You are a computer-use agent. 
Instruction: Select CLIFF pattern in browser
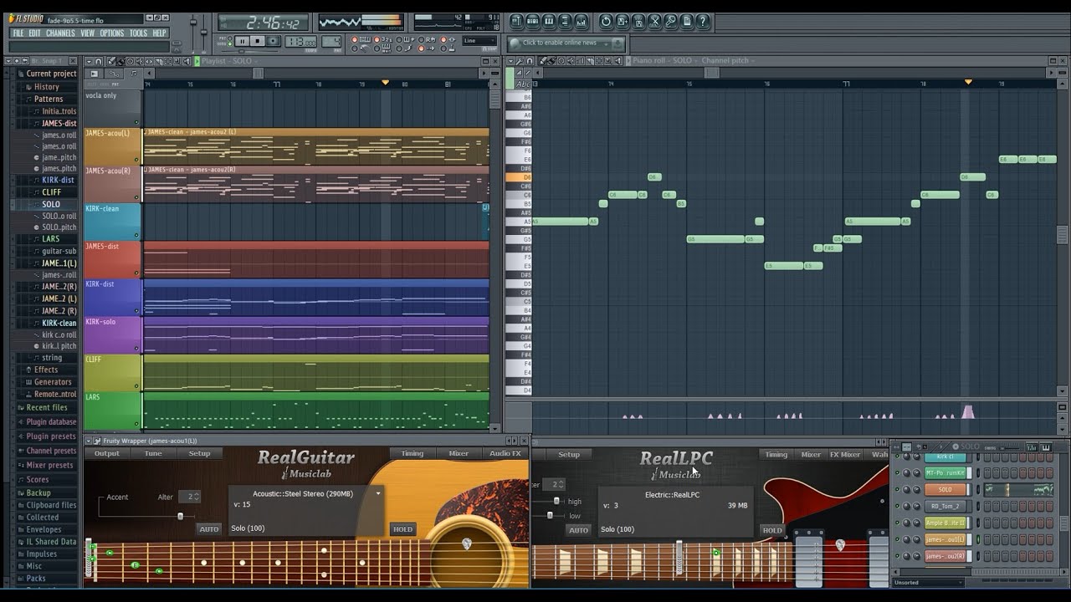(51, 192)
